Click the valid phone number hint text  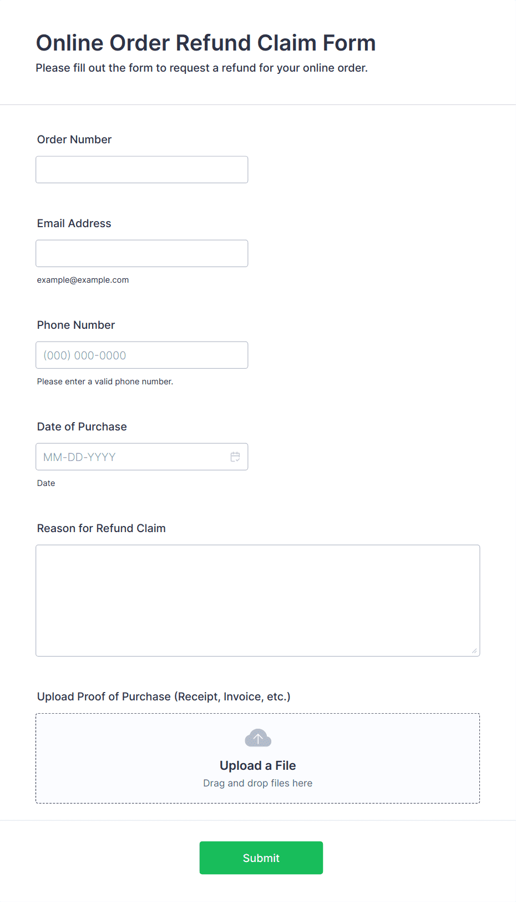[105, 382]
